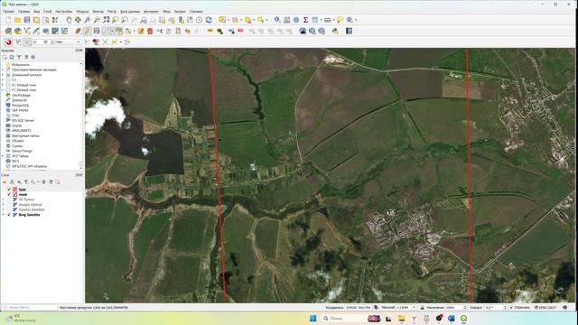Open File Explorer from taskbar

[401, 318]
